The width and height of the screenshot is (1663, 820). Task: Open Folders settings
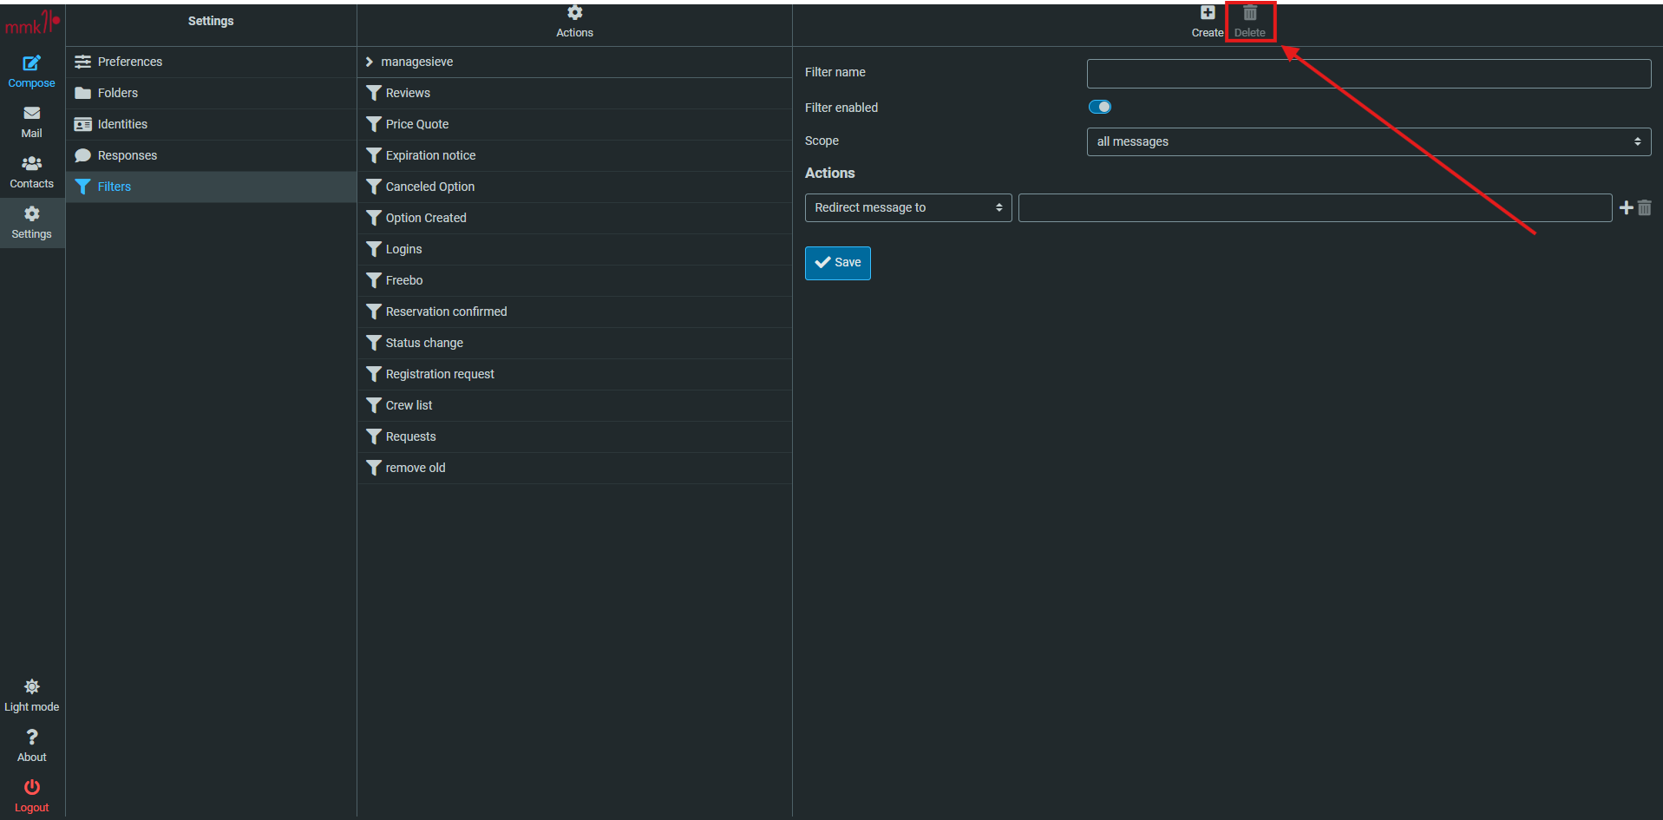tap(211, 93)
